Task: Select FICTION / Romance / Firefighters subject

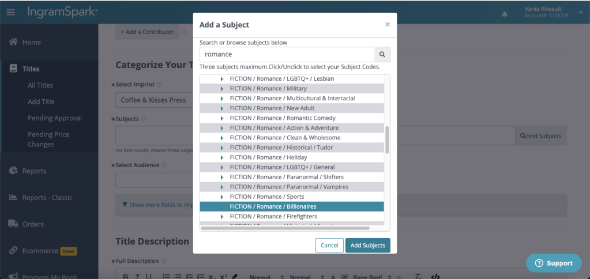Action: click(x=273, y=216)
